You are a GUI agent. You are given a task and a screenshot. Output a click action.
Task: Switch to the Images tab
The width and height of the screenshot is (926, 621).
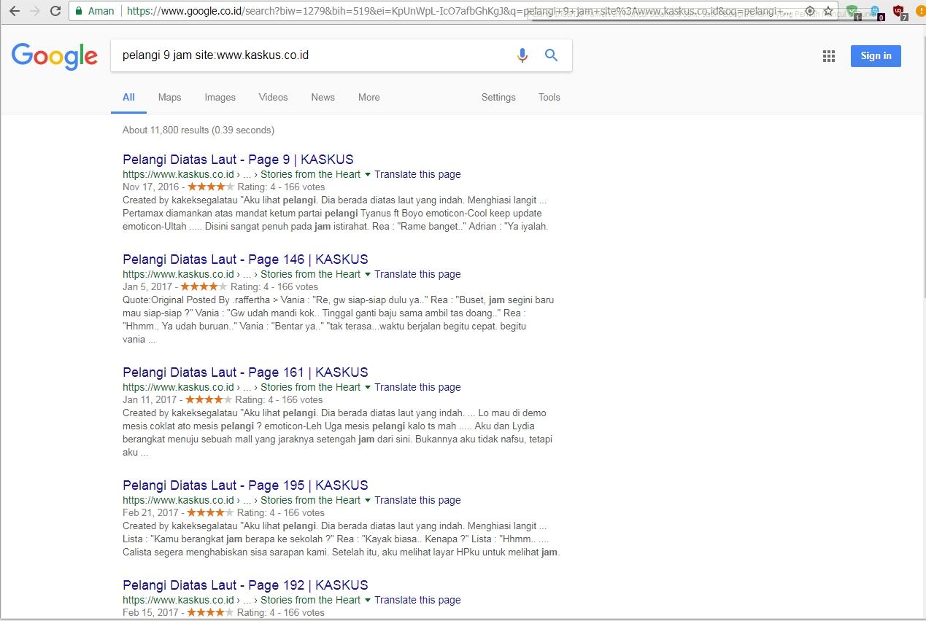tap(220, 97)
